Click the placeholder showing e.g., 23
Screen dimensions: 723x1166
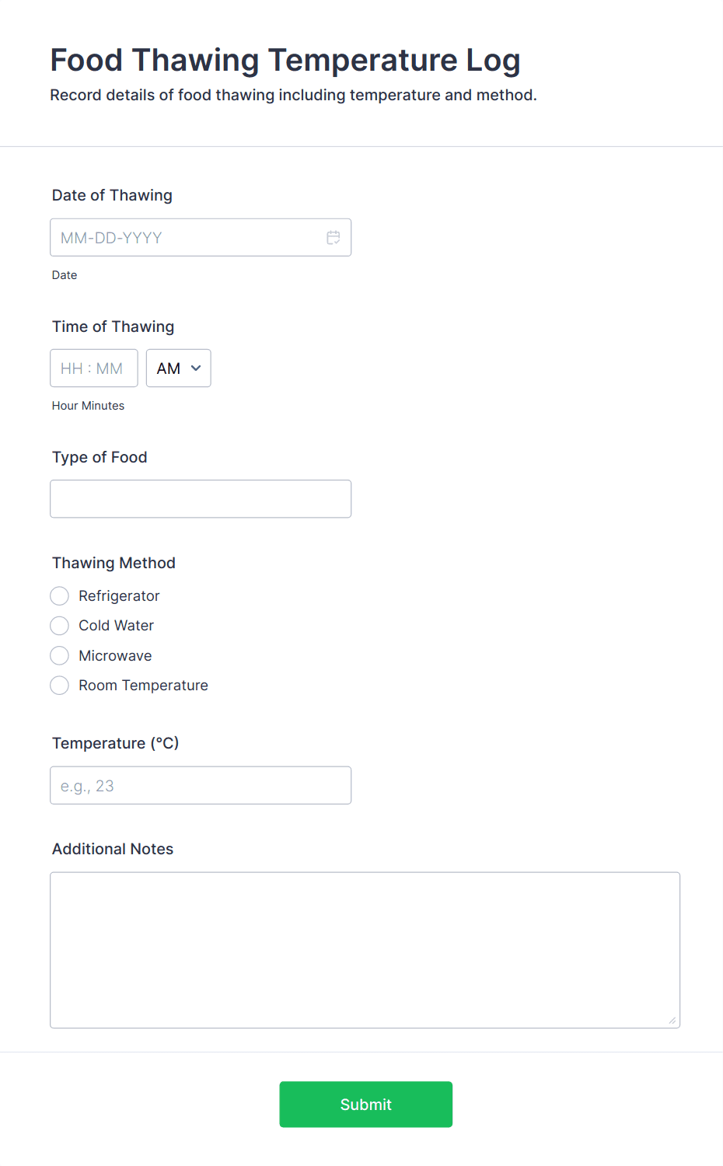click(x=86, y=785)
